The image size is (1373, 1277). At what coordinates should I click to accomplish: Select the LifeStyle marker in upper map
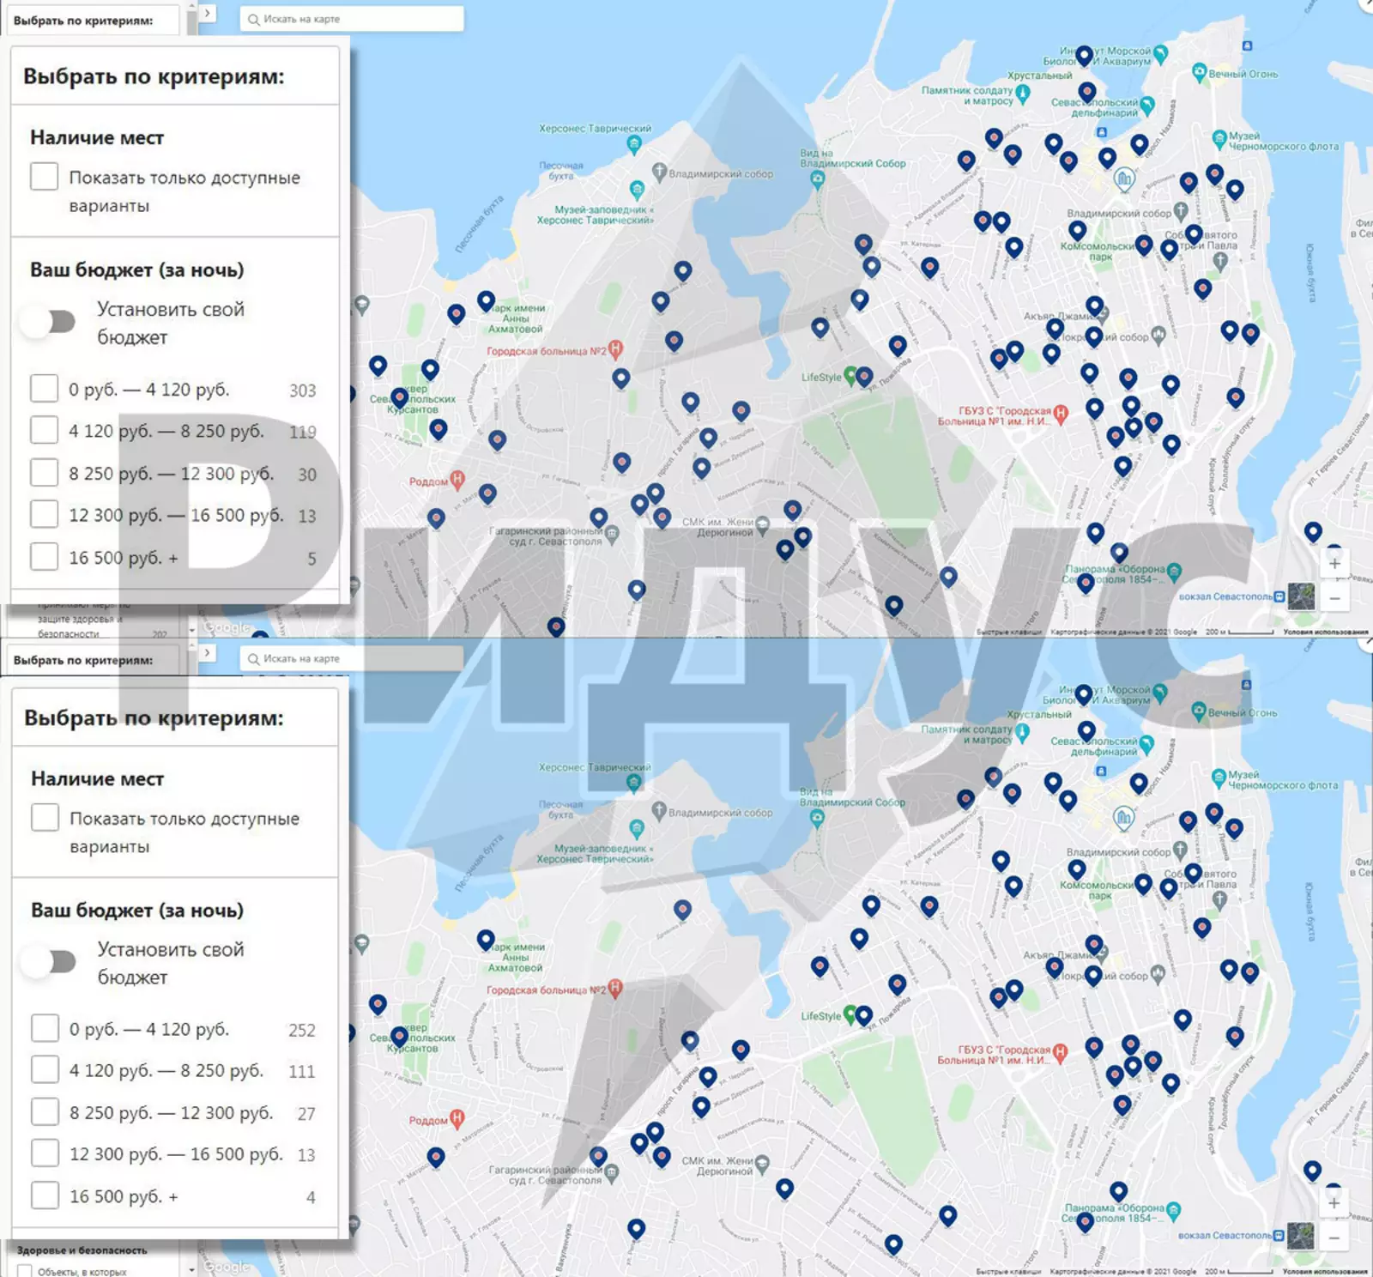click(x=850, y=375)
